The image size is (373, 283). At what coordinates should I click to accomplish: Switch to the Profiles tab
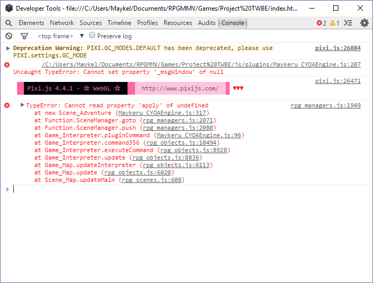point(147,23)
